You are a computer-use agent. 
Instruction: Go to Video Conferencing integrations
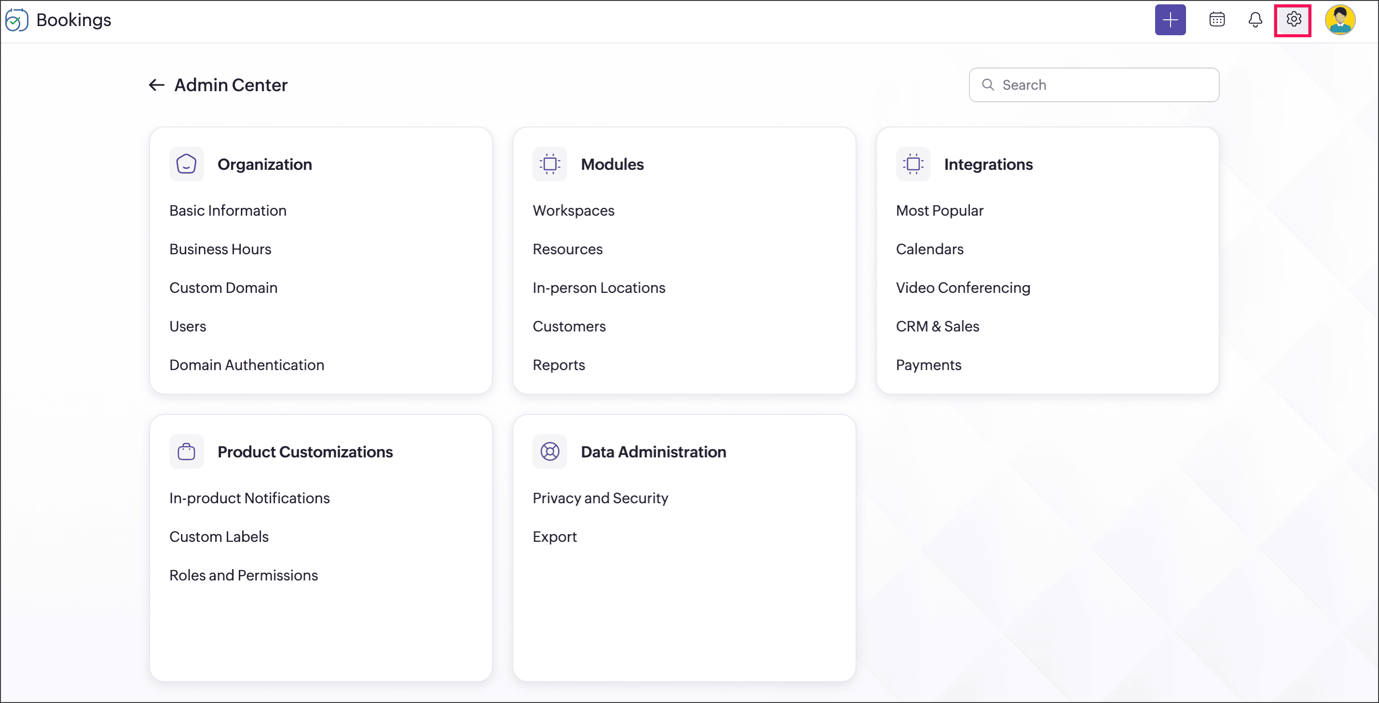pyautogui.click(x=963, y=288)
